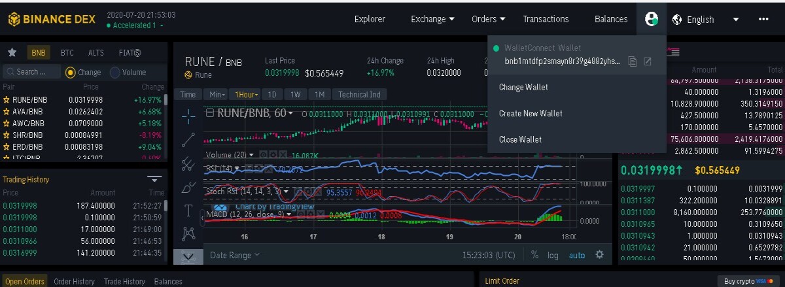
Task: Choose Create New Wallet option
Action: point(531,113)
